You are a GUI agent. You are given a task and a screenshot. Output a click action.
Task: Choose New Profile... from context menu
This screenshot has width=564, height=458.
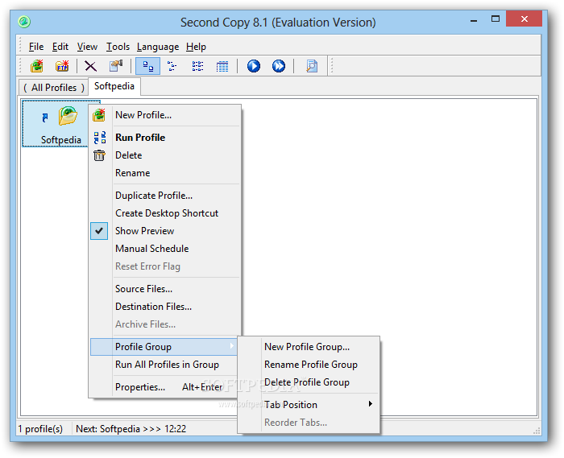165,115
